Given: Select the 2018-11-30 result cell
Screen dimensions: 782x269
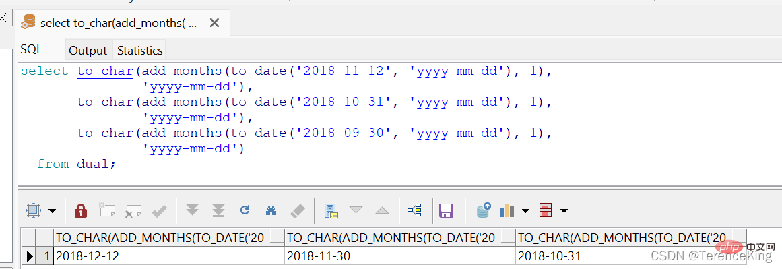Looking at the screenshot, I should [400, 256].
